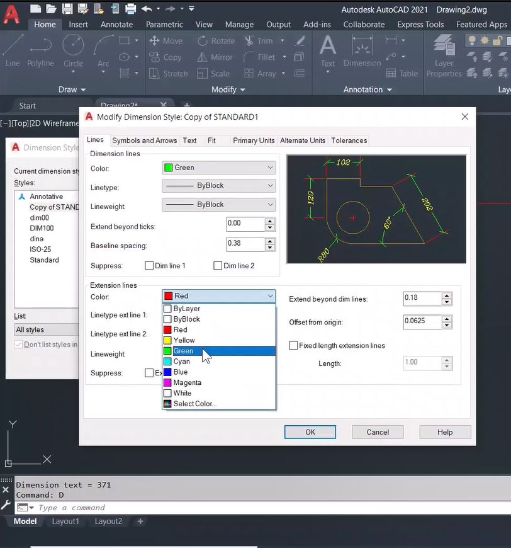Viewport: 511px width, 548px height.
Task: Switch to Symbols and Arrows tab
Action: tap(145, 140)
